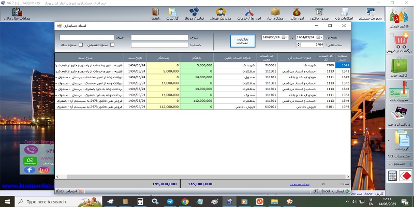Click the load data (بارگزاری اطلاعات) button
The image size is (414, 207).
pos(243,40)
